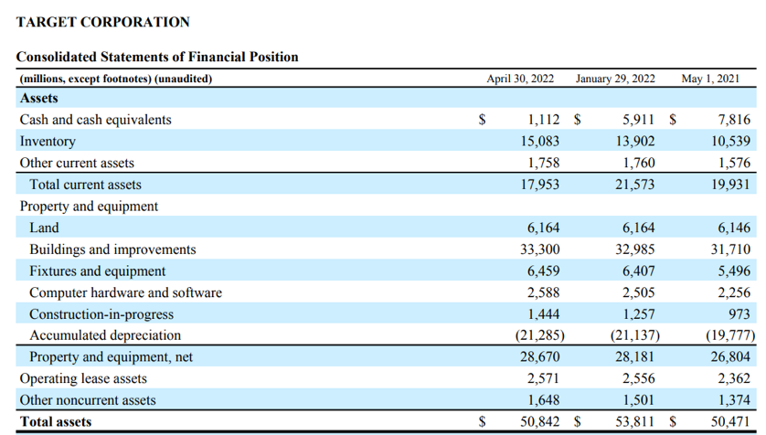Select the Inventory row label
Viewport: 766px width, 435px height.
(x=48, y=141)
